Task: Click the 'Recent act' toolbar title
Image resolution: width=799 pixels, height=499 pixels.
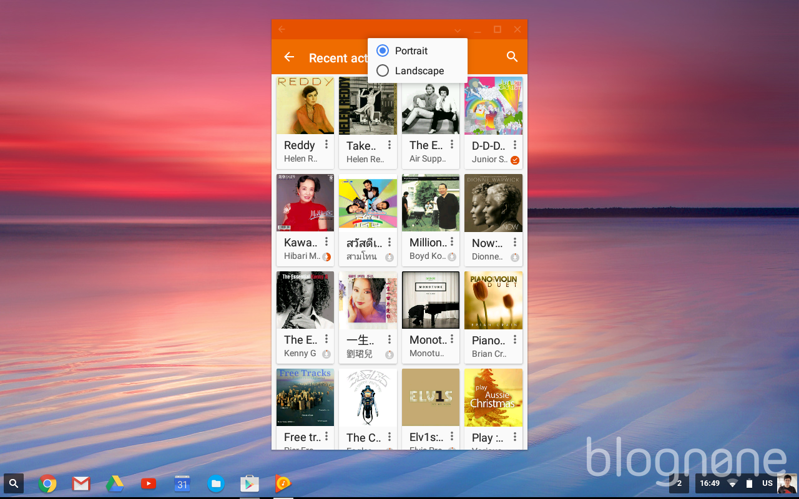Action: (x=338, y=58)
